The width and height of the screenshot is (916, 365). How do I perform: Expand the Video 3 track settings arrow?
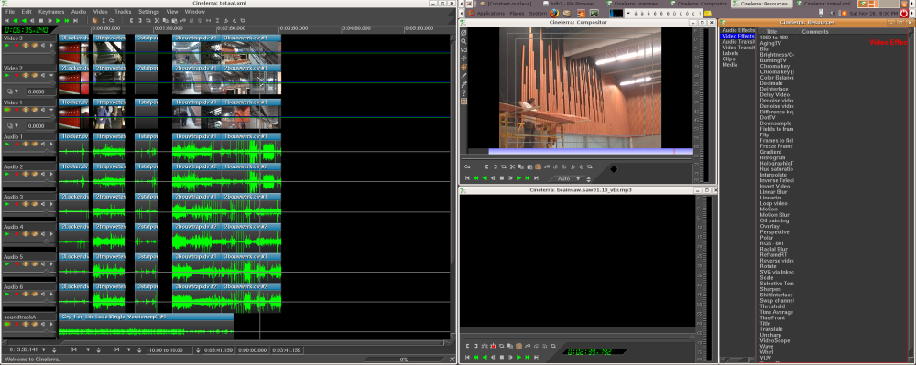51,45
